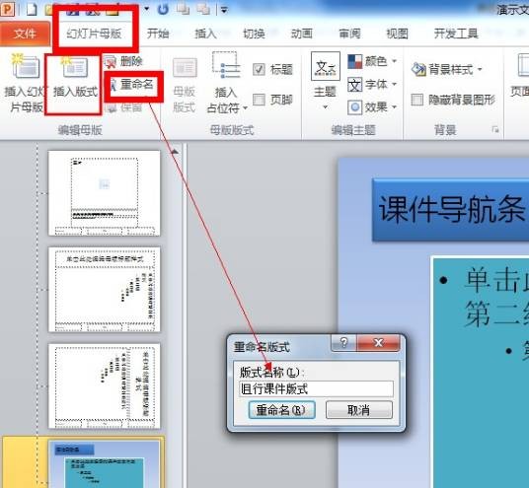Open the Master Layout (母版版式) icon
Screen dimensions: 529x488
tap(185, 68)
